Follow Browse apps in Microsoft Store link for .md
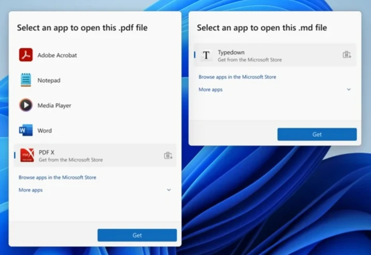The width and height of the screenshot is (371, 255). pos(237,77)
